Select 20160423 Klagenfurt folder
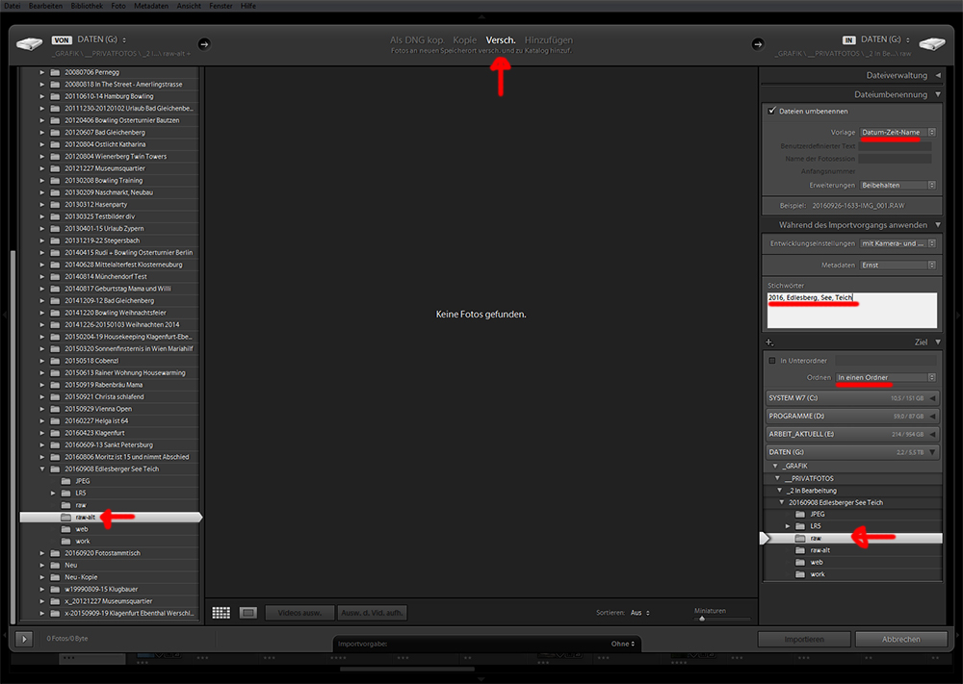Image resolution: width=963 pixels, height=684 pixels. [94, 433]
